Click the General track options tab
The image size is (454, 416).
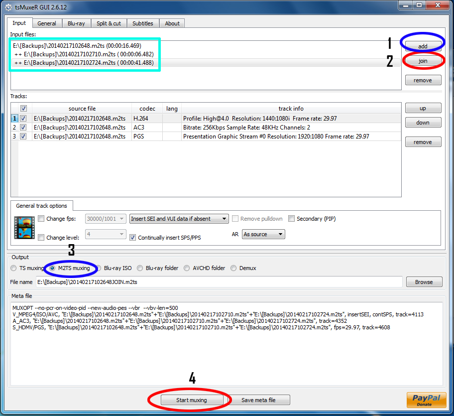[42, 206]
